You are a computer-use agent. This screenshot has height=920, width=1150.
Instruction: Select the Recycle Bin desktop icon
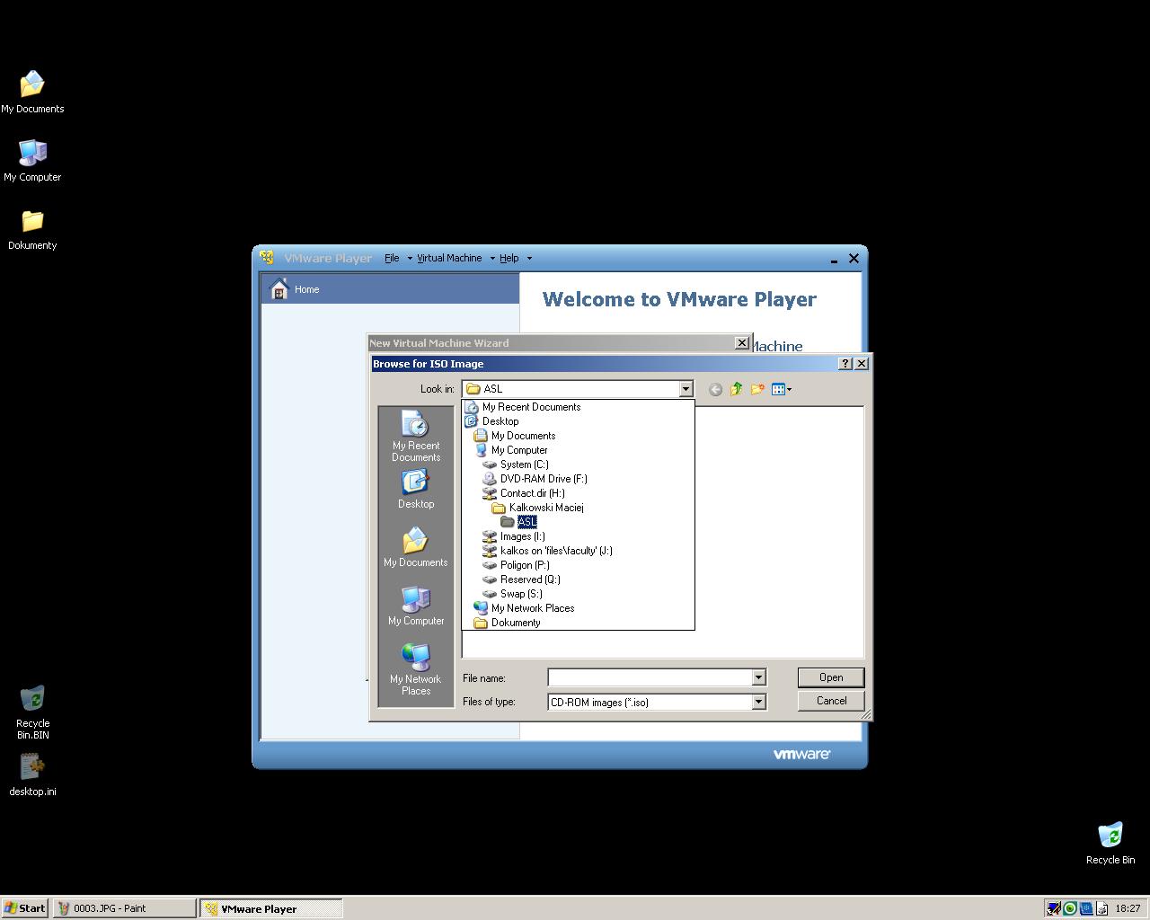click(1110, 844)
